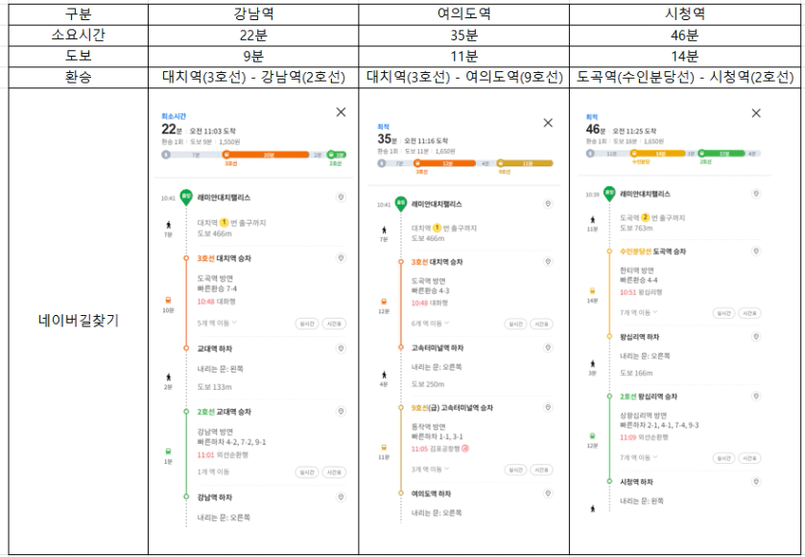
Task: Click the 14분 table cell in 도보 row
Action: coord(685,56)
